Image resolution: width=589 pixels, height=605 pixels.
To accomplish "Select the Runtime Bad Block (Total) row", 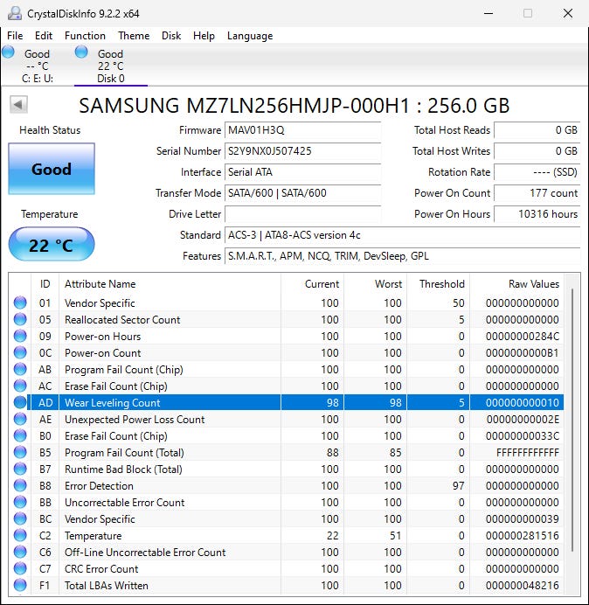I will 287,469.
